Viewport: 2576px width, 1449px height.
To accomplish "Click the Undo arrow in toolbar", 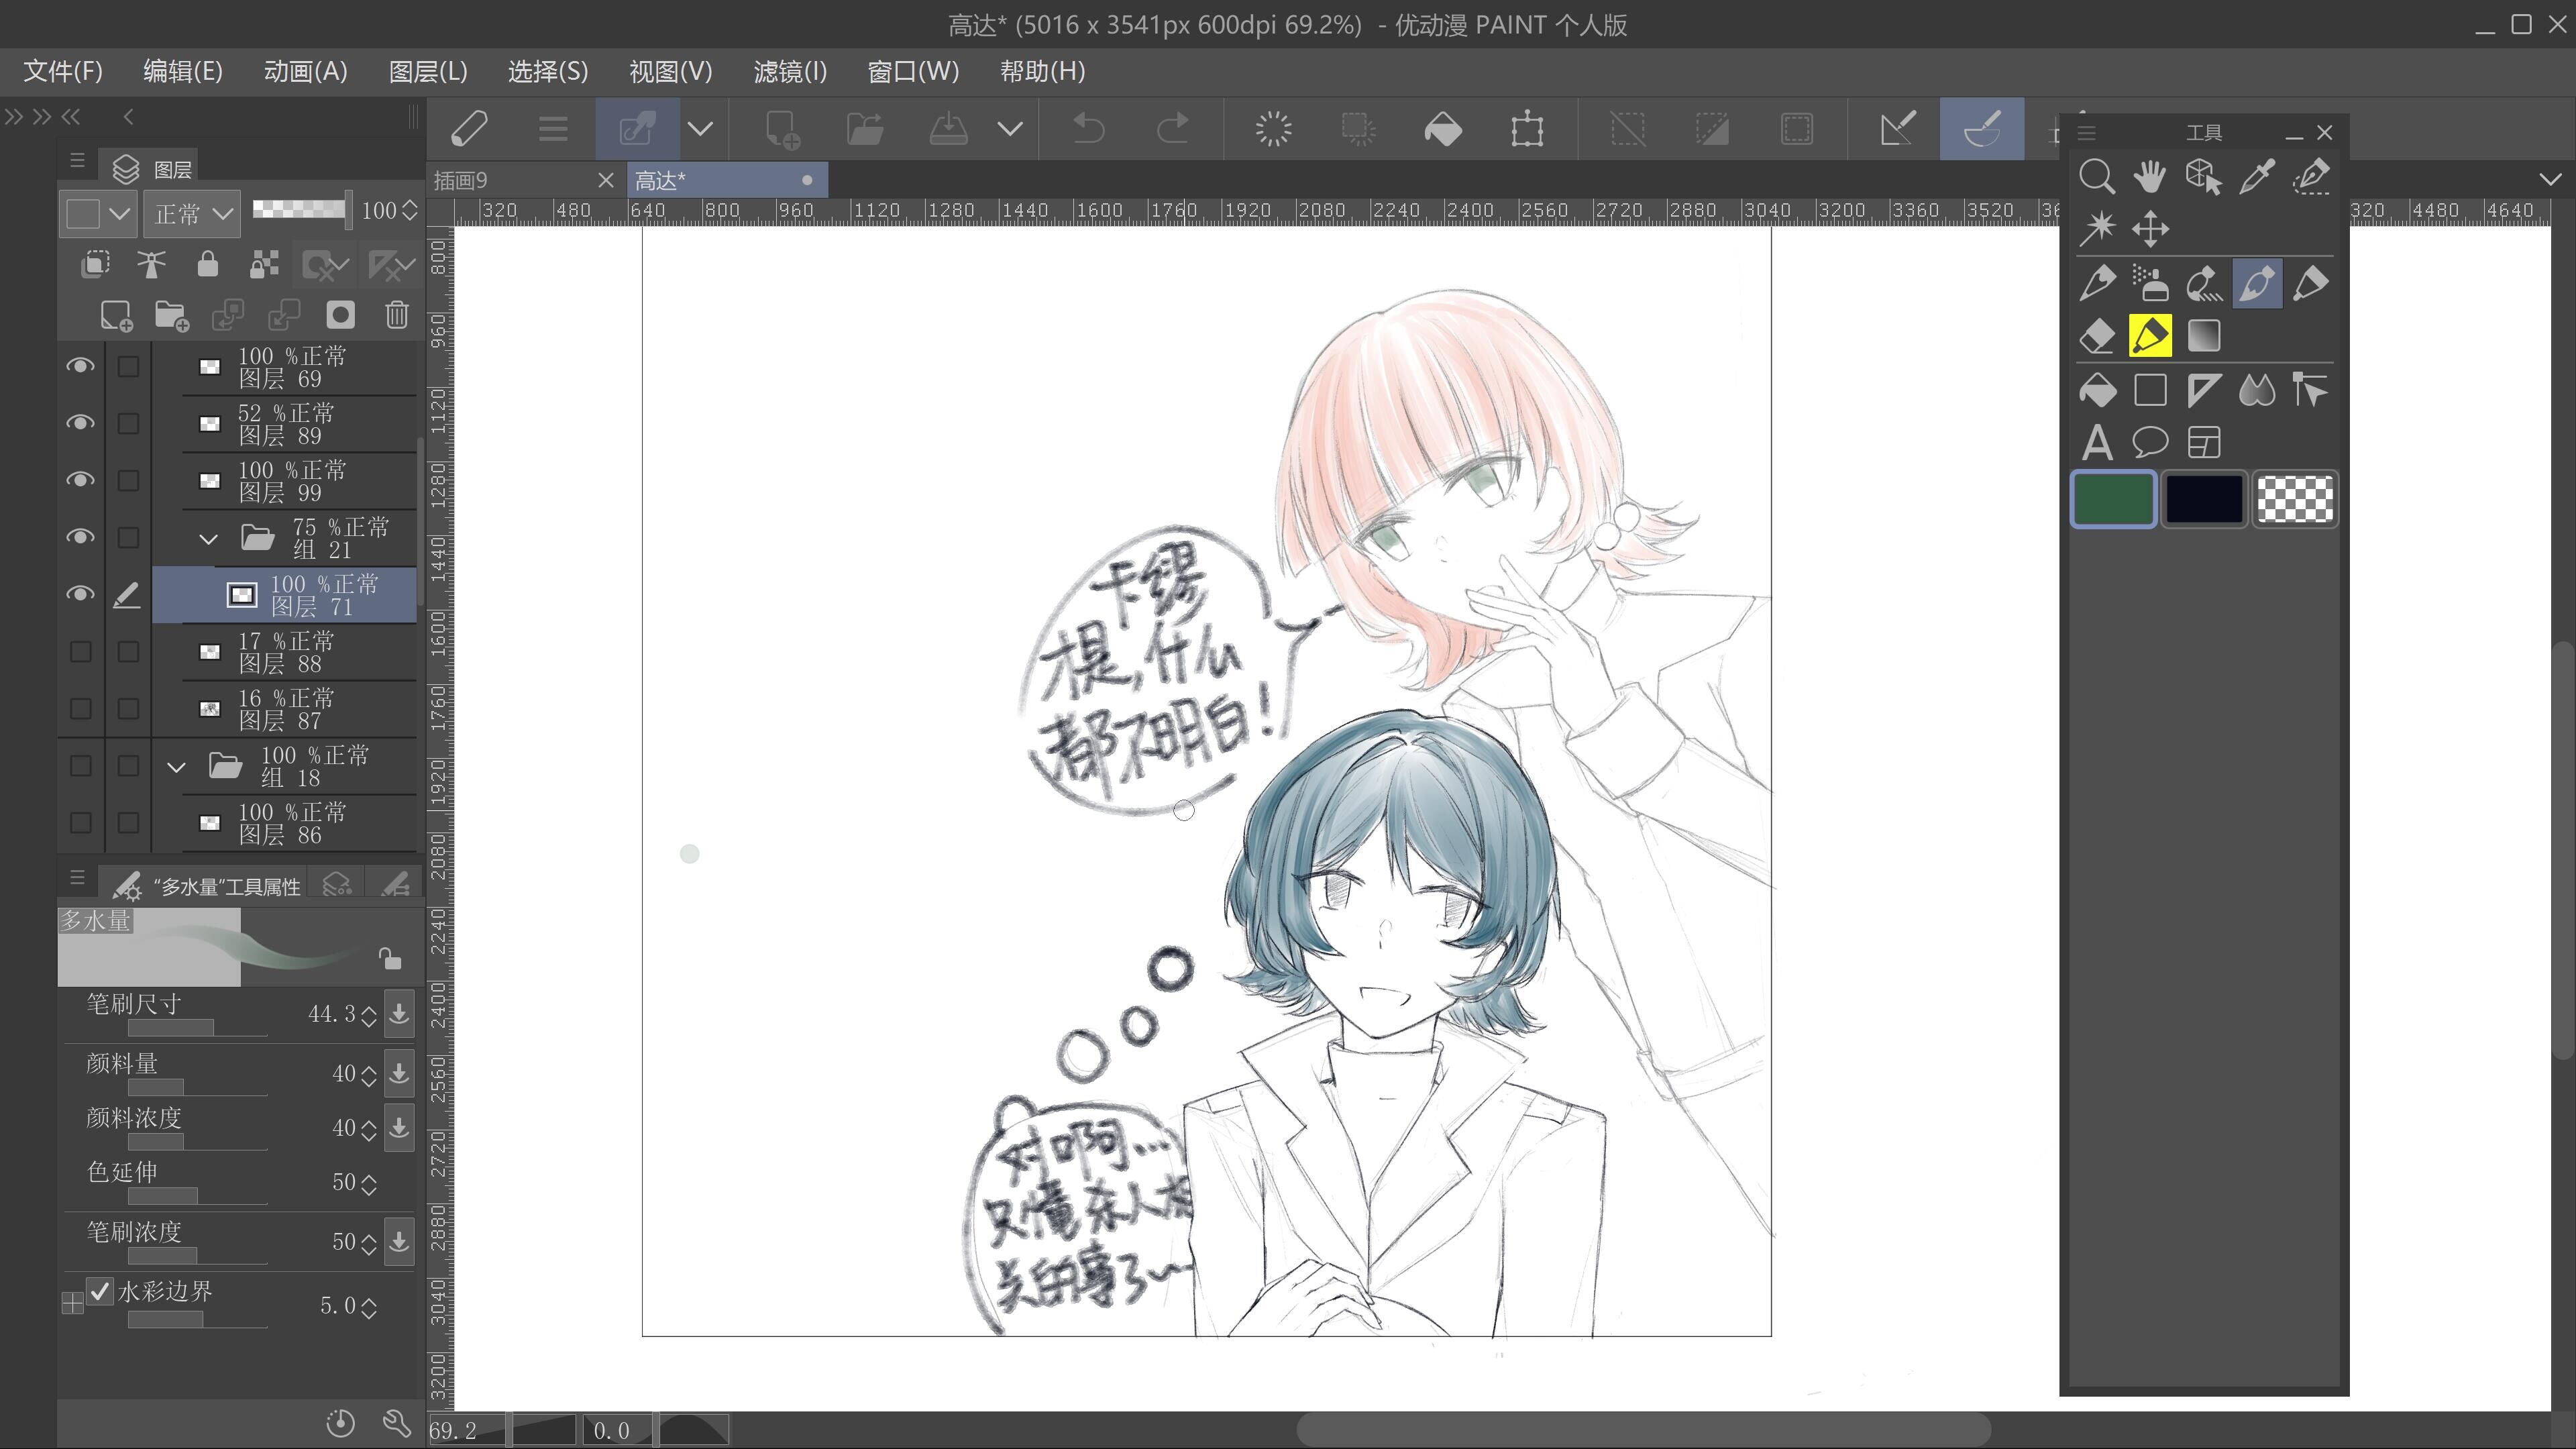I will [x=1088, y=128].
